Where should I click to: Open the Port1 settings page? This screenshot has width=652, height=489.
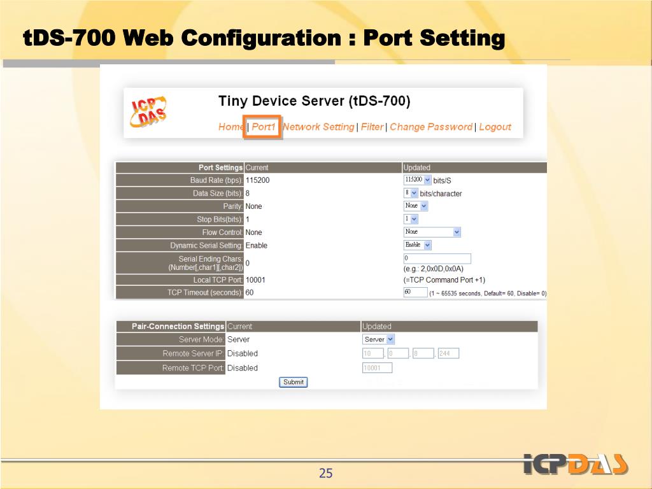[x=263, y=127]
